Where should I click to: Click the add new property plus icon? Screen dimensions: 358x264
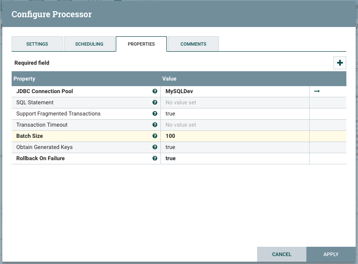(340, 63)
